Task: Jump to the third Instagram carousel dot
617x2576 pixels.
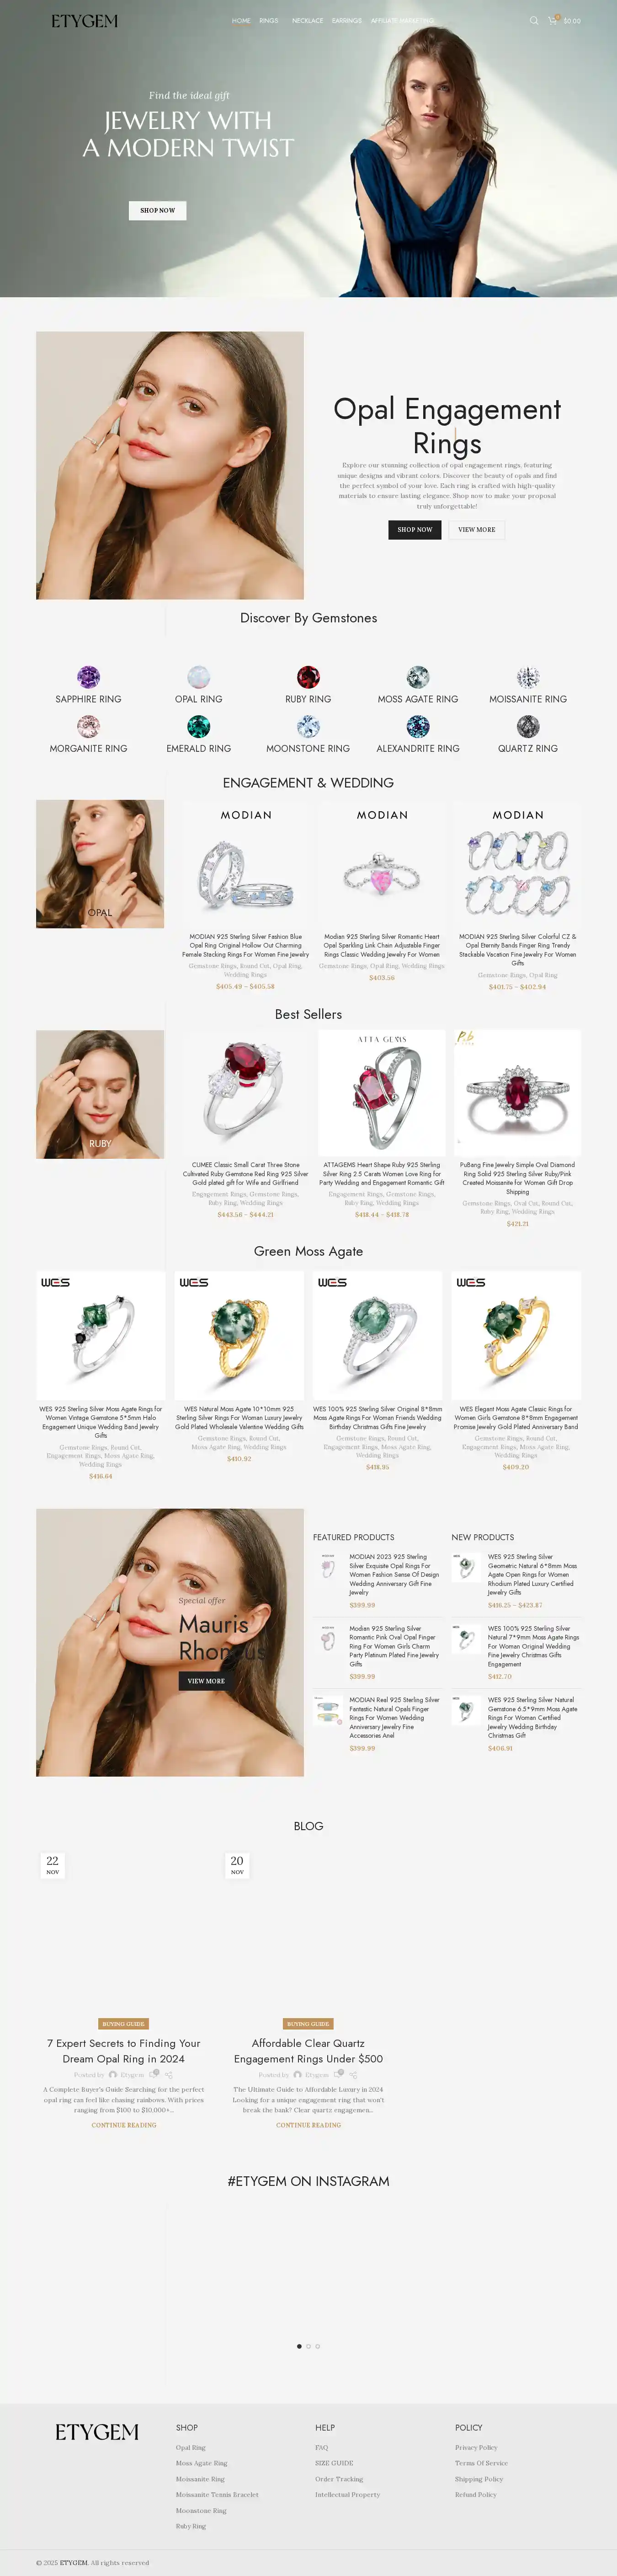Action: click(x=318, y=2346)
